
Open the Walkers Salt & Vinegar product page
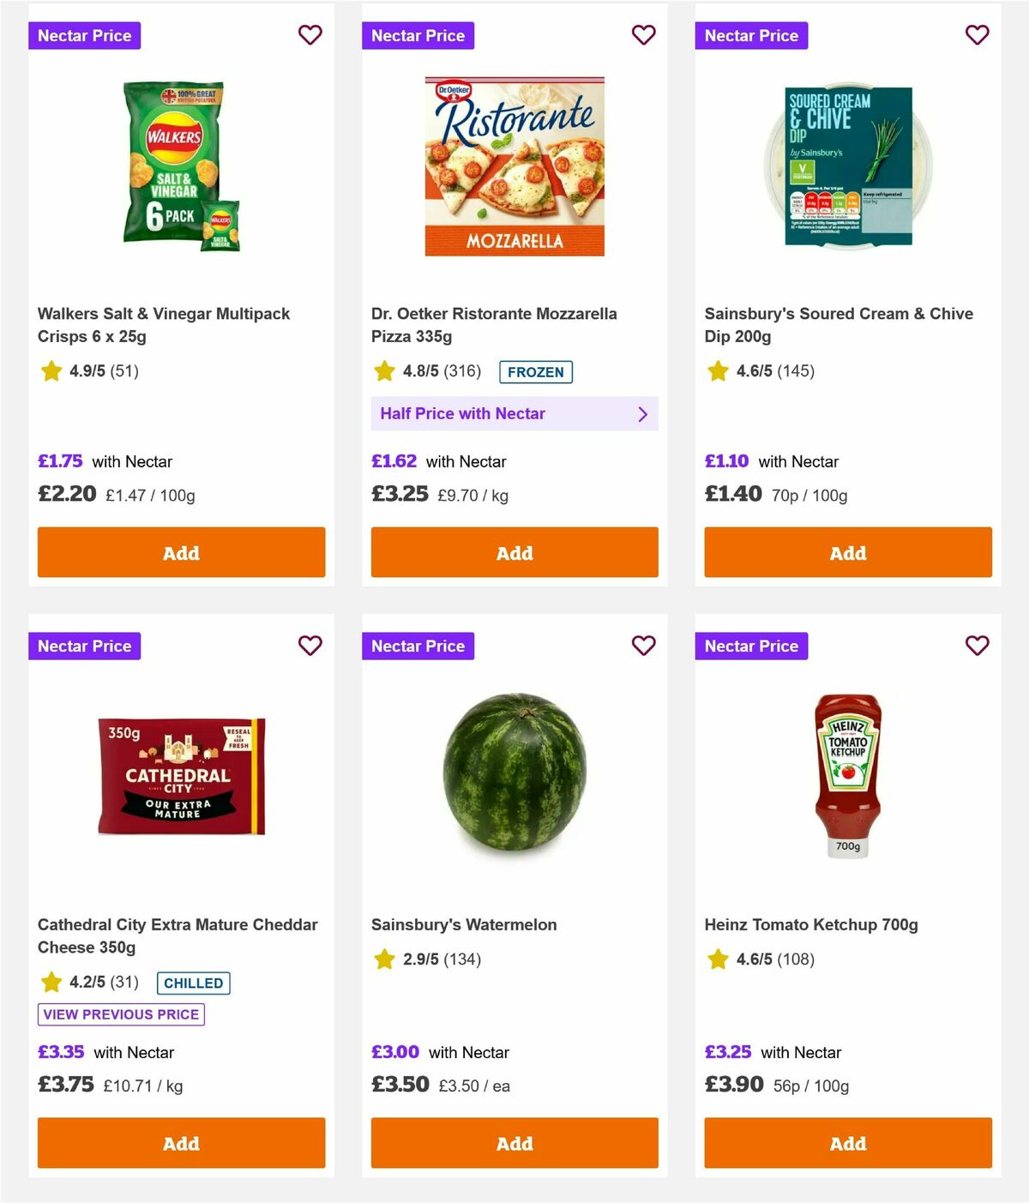(x=163, y=324)
